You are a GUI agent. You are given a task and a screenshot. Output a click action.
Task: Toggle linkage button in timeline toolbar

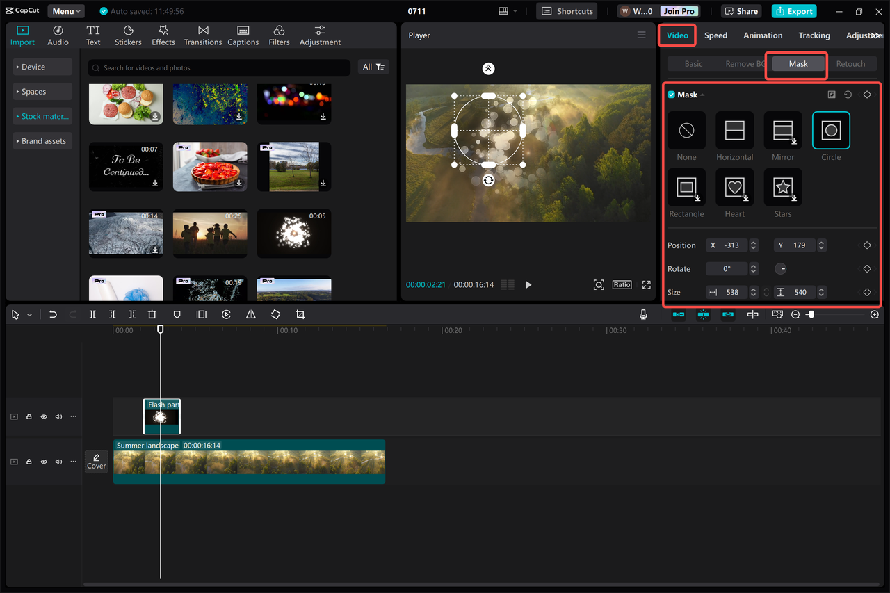coord(728,315)
